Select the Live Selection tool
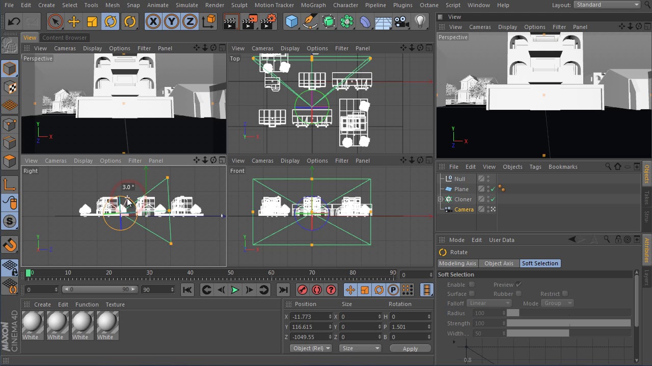 point(55,21)
